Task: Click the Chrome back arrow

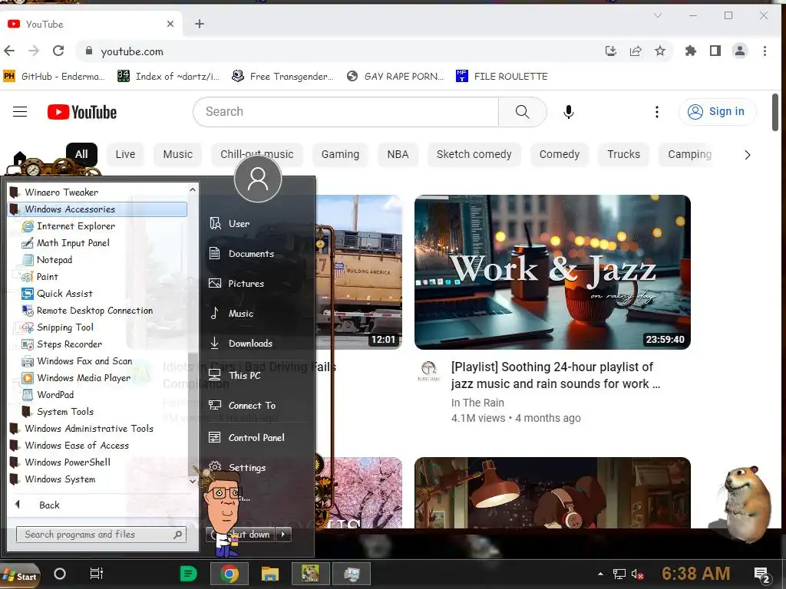Action: tap(9, 51)
